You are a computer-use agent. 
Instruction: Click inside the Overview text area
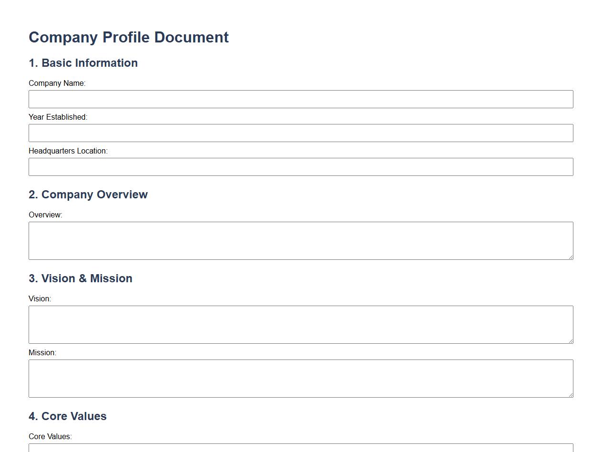pos(301,241)
